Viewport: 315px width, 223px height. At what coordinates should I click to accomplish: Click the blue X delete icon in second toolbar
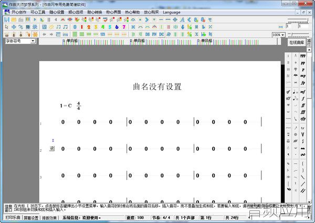tap(133, 27)
